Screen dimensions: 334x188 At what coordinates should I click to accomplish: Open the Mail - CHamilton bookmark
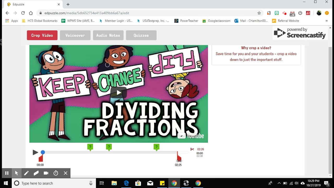click(251, 21)
